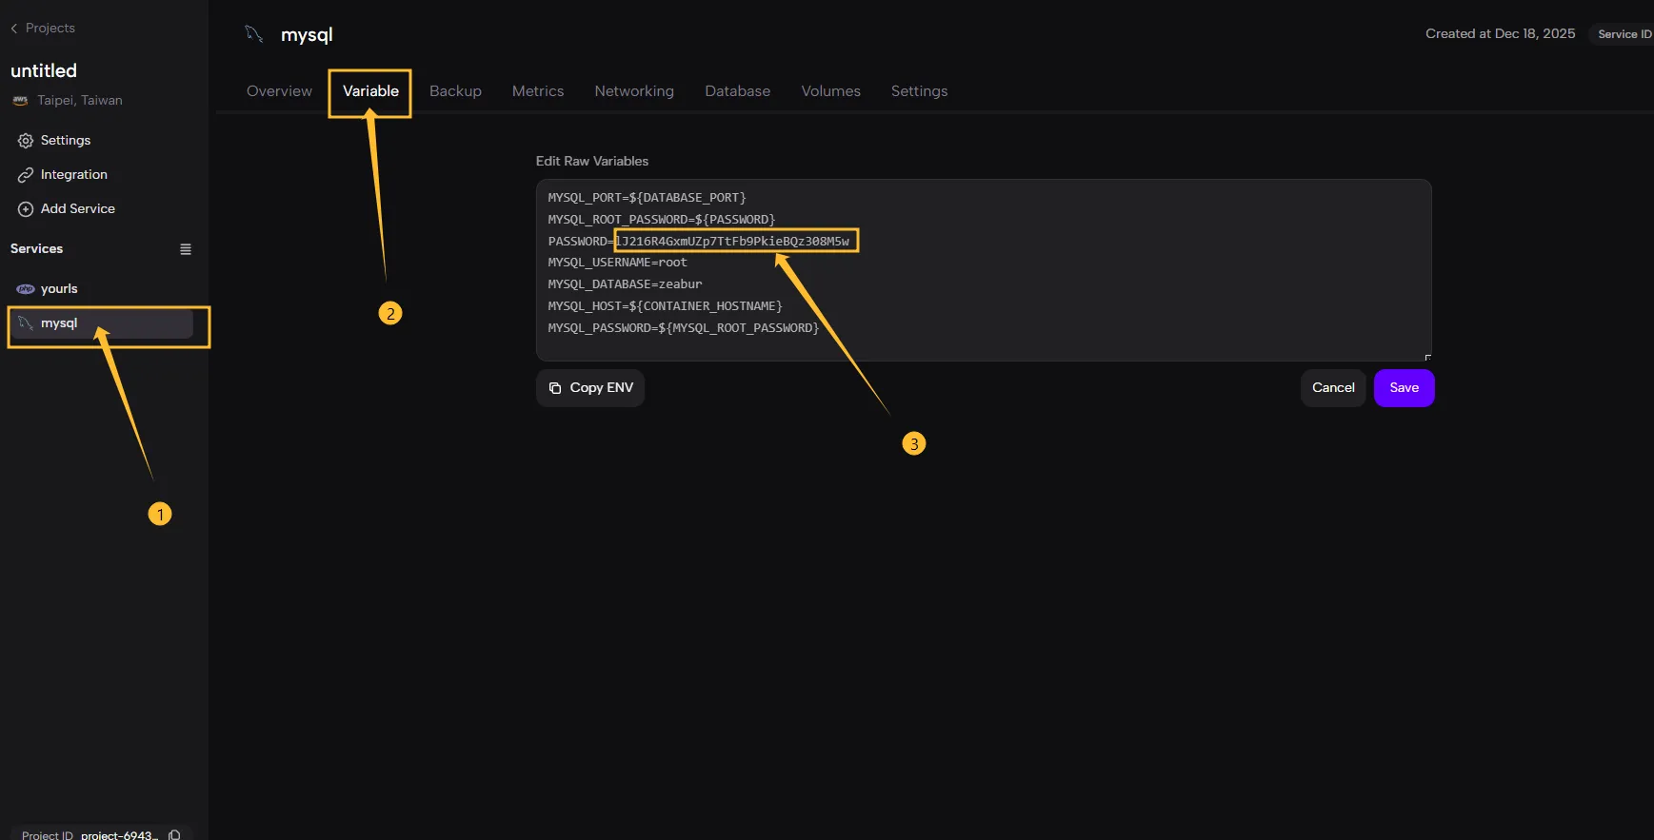The image size is (1654, 840).
Task: Click the Services list menu icon
Action: click(x=186, y=249)
